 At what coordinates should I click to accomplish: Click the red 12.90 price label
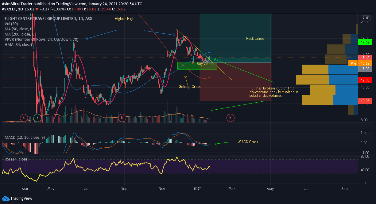pyautogui.click(x=365, y=80)
